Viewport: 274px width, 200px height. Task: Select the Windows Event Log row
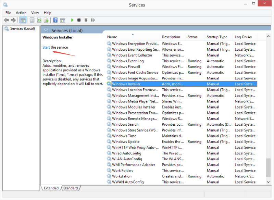point(182,61)
